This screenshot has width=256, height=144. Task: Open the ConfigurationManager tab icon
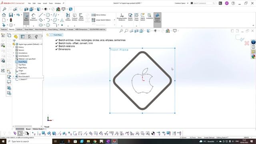click(x=30, y=36)
